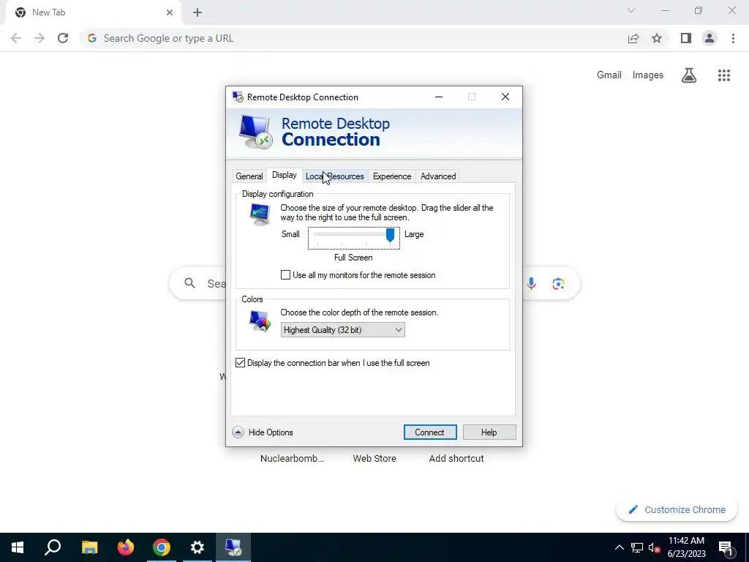Share this page from the address bar
The height and width of the screenshot is (562, 749).
pyautogui.click(x=633, y=38)
